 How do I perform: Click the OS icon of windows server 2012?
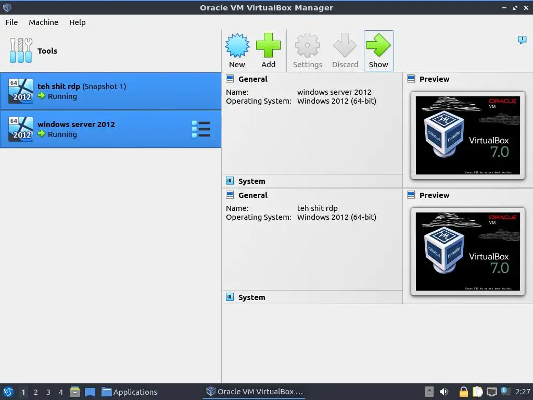coord(21,129)
